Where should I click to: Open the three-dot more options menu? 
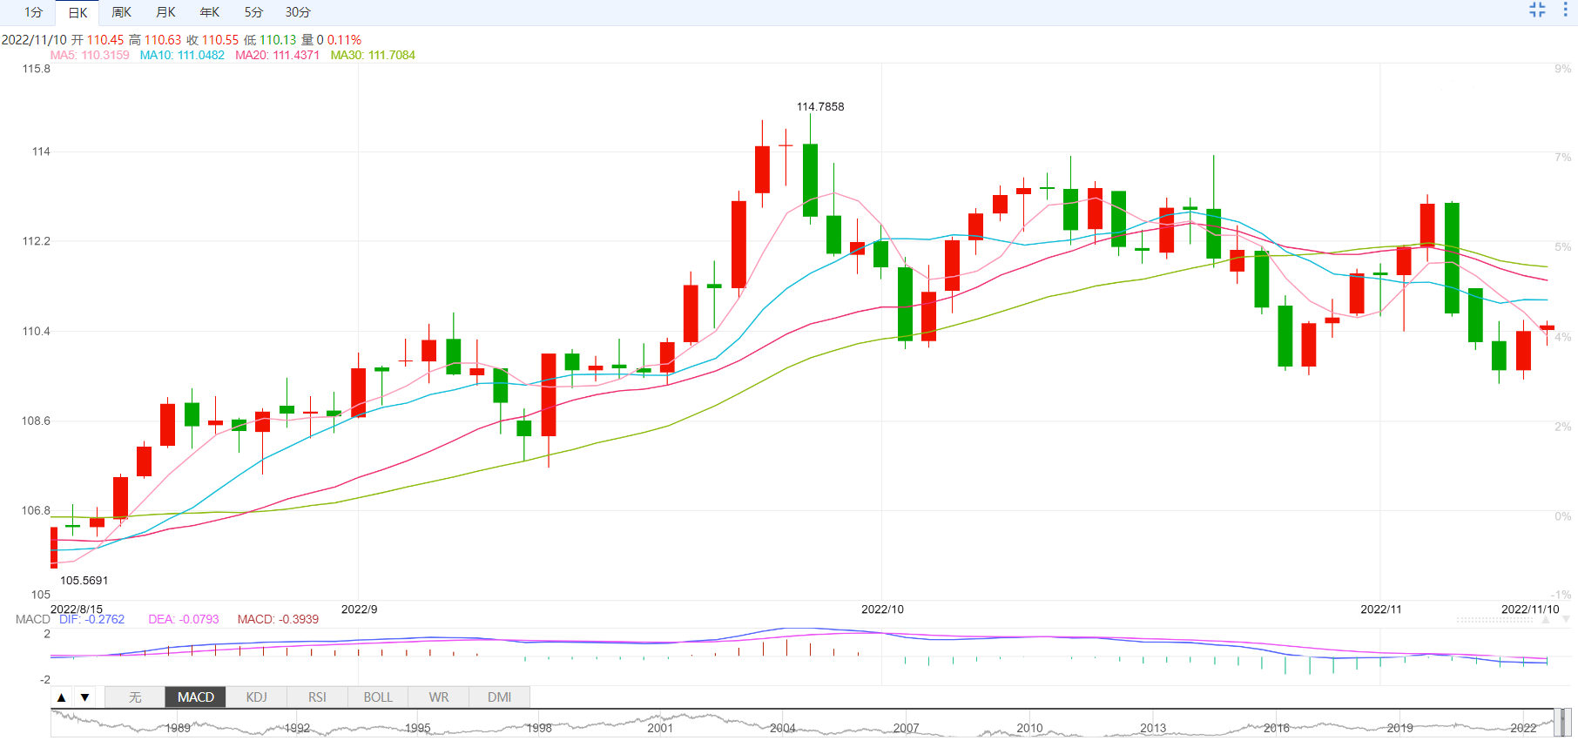pos(1565,10)
